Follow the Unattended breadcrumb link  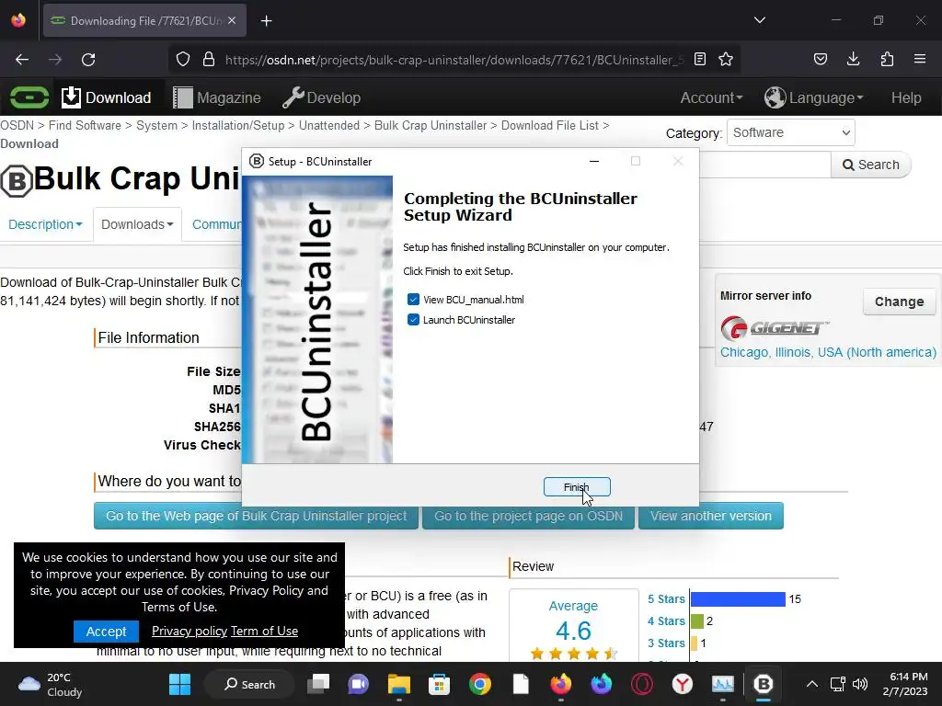[x=329, y=125]
